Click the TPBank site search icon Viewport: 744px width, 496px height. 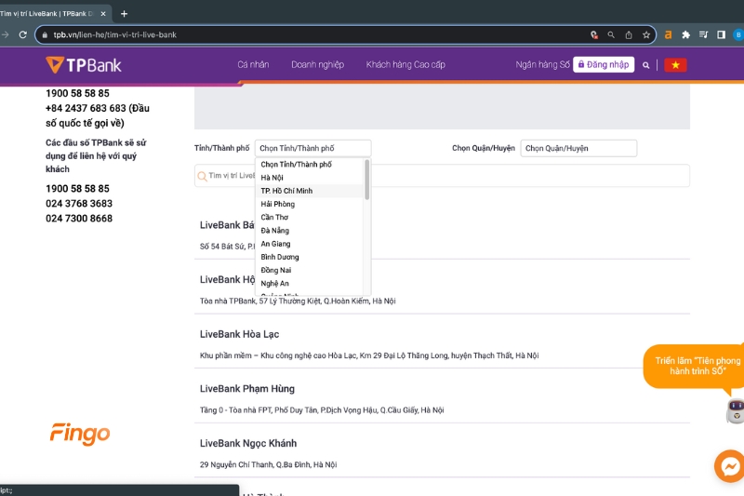[x=645, y=65]
